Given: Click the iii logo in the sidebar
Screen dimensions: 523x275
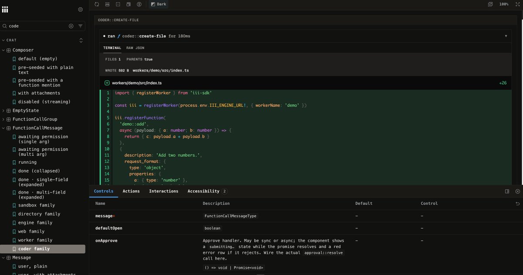Looking at the screenshot, I should (5, 10).
